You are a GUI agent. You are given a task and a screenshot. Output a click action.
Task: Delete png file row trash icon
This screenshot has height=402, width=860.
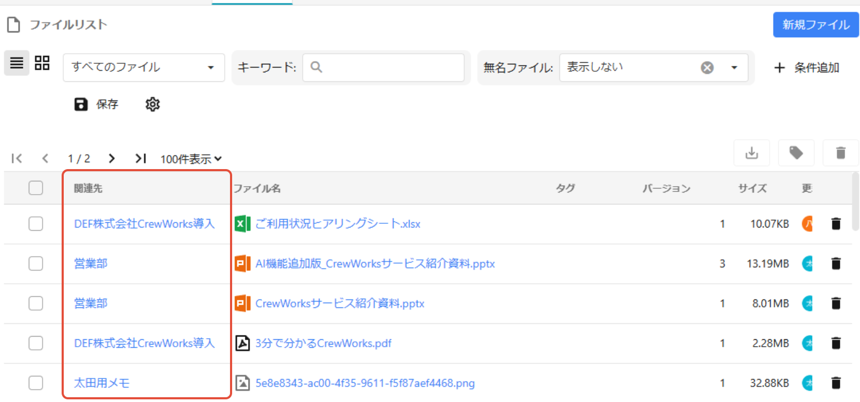coord(836,383)
